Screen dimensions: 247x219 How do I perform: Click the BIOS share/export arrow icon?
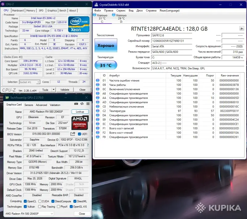click(x=73, y=134)
